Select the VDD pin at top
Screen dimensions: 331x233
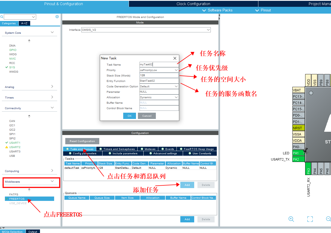click(308, 80)
